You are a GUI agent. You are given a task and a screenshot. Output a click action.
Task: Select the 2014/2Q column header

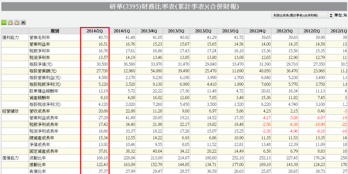pos(95,31)
